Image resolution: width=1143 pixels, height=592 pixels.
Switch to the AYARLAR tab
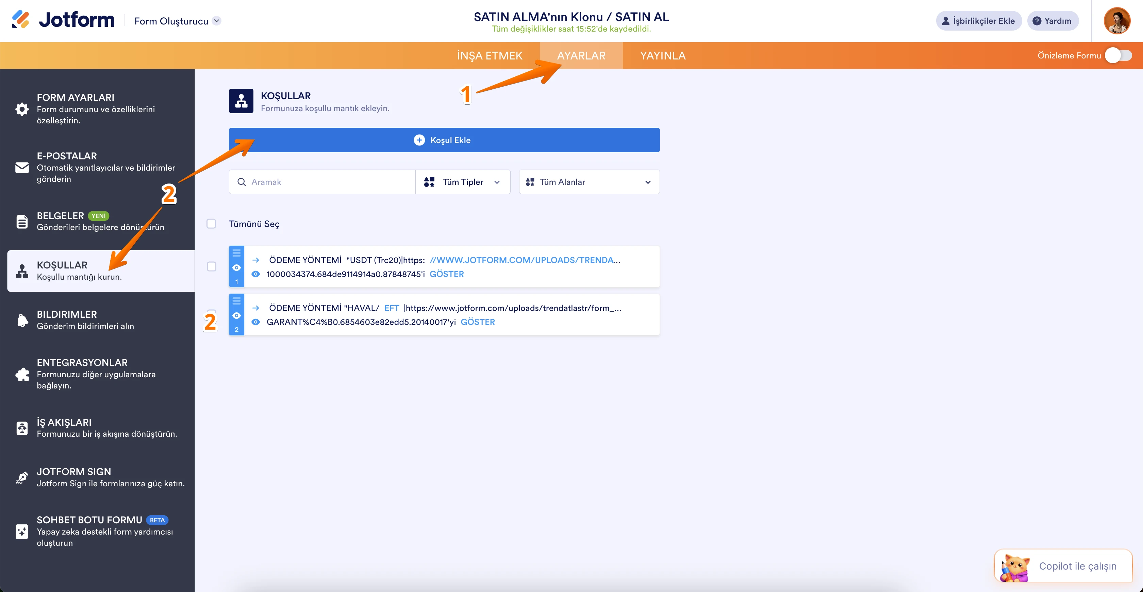click(x=582, y=55)
